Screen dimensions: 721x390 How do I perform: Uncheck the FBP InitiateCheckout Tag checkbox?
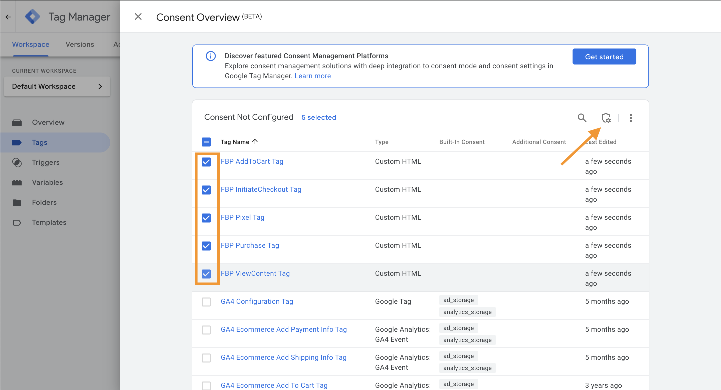[206, 190]
